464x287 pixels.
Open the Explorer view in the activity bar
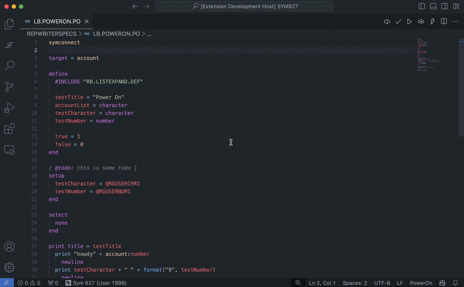(x=9, y=25)
